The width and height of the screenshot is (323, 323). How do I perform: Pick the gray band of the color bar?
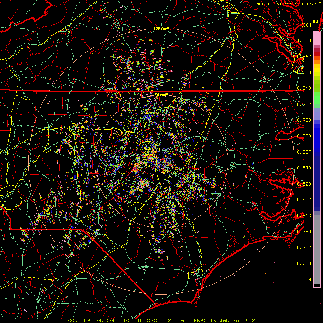pyautogui.click(x=317, y=249)
